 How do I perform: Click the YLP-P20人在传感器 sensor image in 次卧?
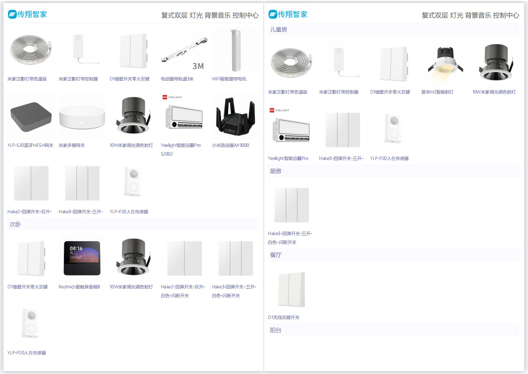point(31,324)
